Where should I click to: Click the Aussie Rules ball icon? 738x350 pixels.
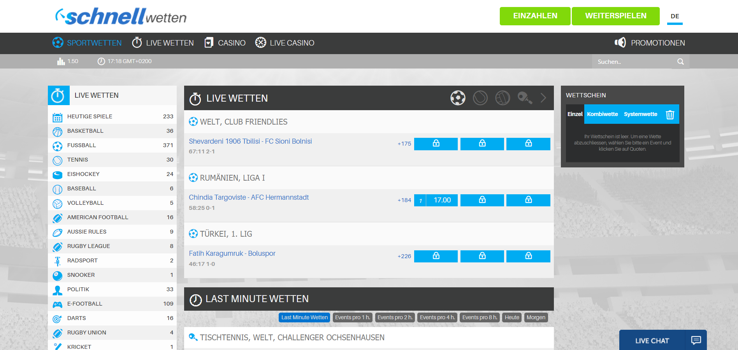coord(57,232)
